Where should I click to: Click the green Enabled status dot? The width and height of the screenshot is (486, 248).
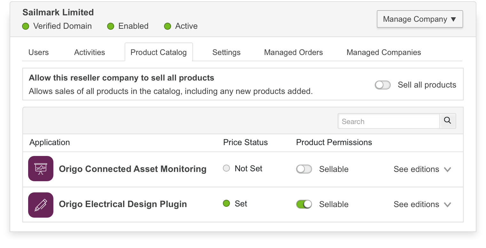111,26
